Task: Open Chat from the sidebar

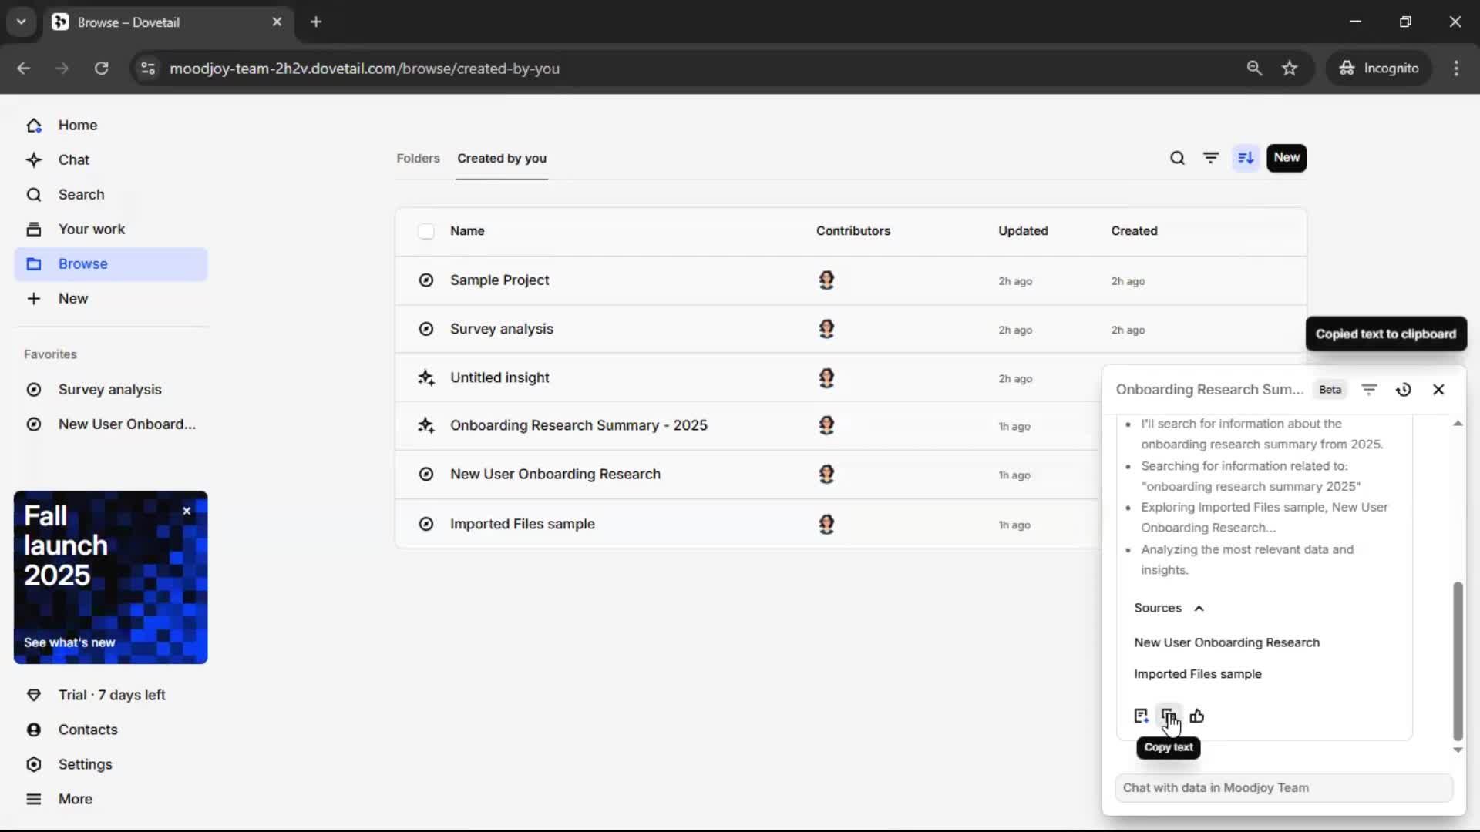Action: click(x=74, y=160)
